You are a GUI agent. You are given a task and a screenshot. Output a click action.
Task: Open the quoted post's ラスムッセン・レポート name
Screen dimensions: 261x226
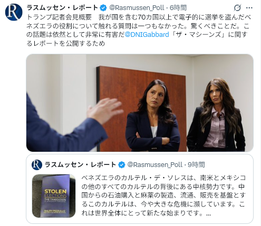coord(81,165)
